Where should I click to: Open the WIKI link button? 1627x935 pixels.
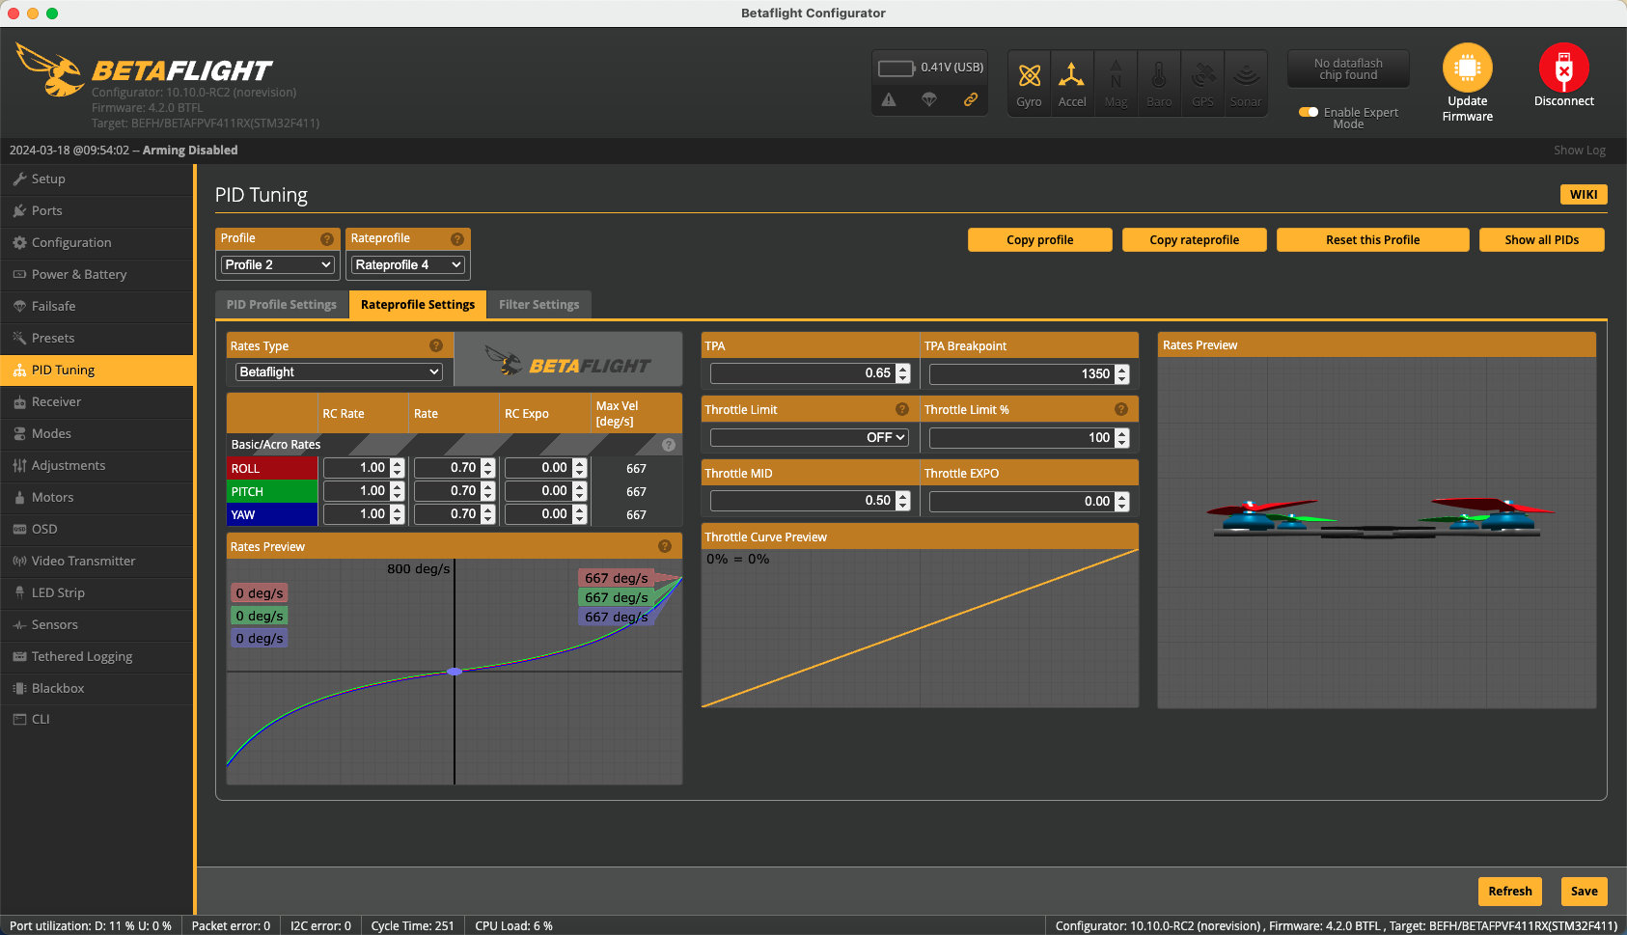pyautogui.click(x=1584, y=194)
